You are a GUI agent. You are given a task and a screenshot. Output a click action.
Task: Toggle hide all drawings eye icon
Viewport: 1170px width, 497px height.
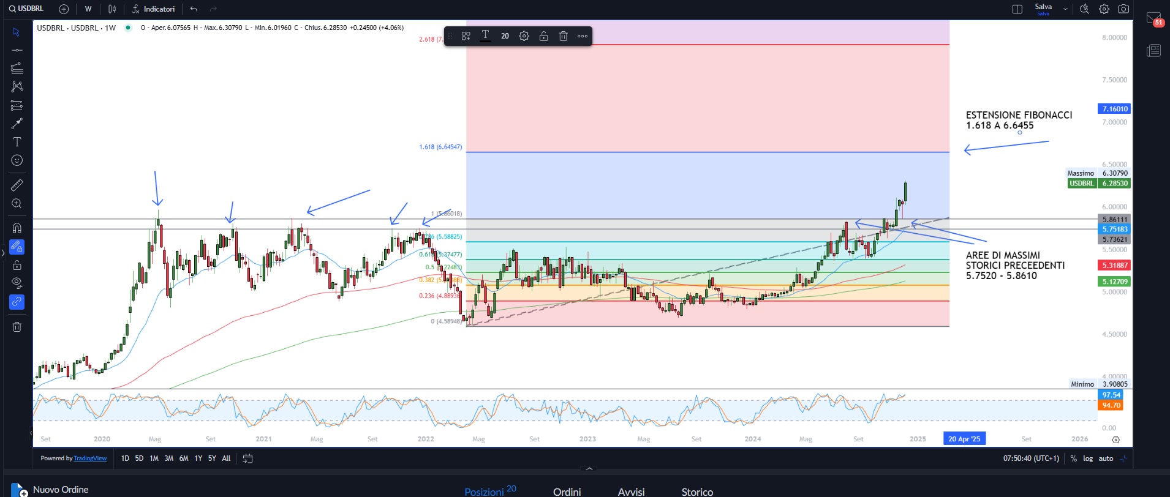pos(17,283)
